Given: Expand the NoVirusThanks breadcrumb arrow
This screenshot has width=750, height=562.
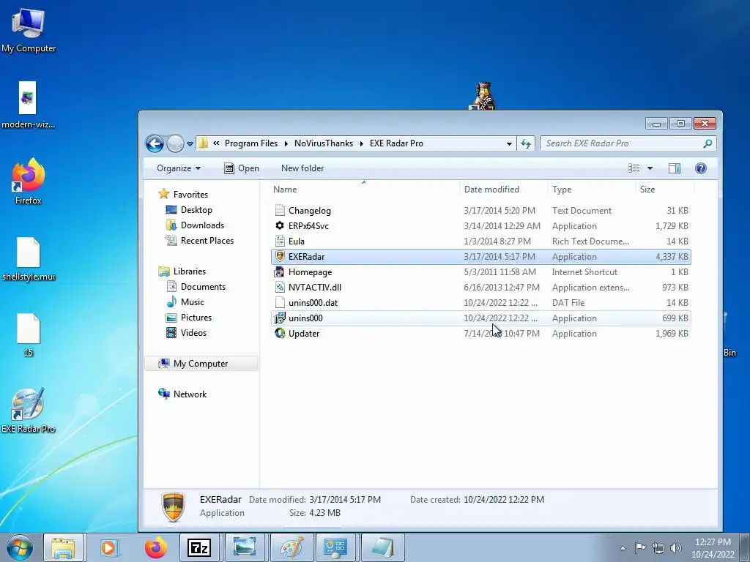Looking at the screenshot, I should coord(362,143).
